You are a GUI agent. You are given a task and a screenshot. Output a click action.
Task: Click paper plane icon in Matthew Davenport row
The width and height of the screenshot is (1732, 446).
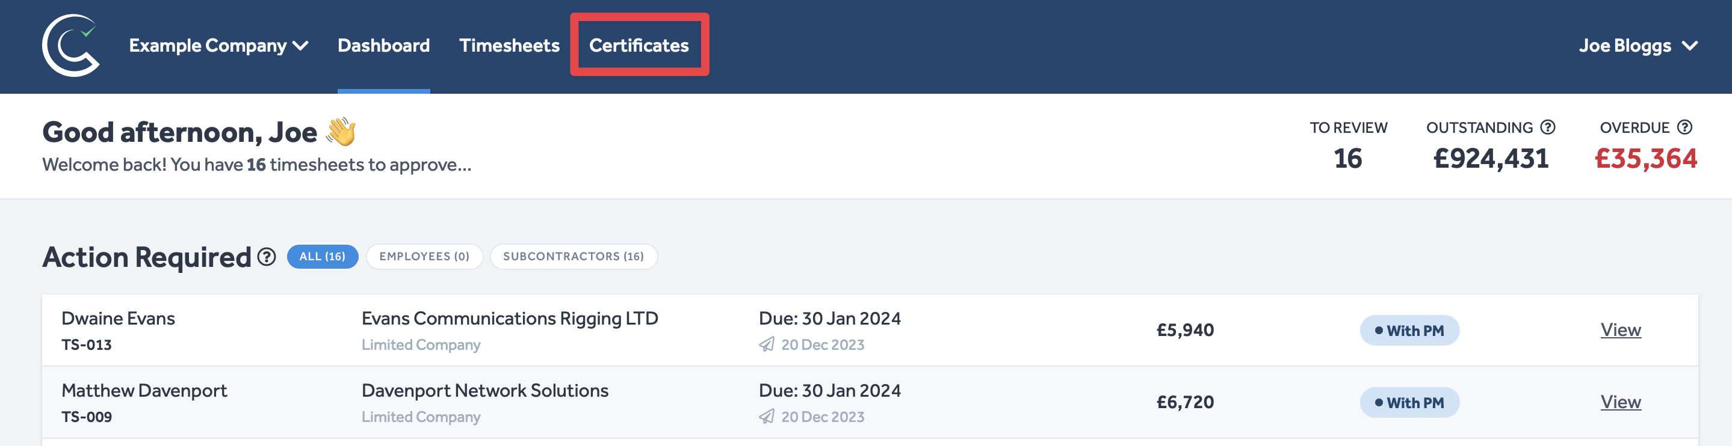pyautogui.click(x=767, y=417)
